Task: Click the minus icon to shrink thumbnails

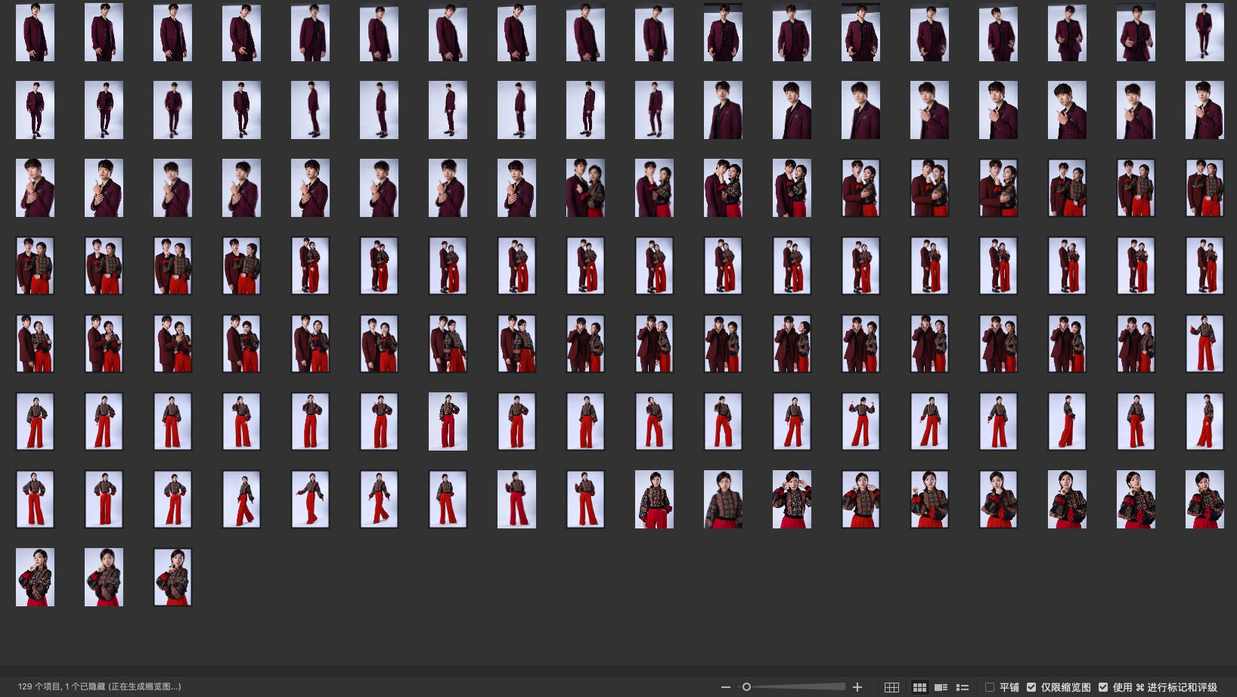Action: 726,687
